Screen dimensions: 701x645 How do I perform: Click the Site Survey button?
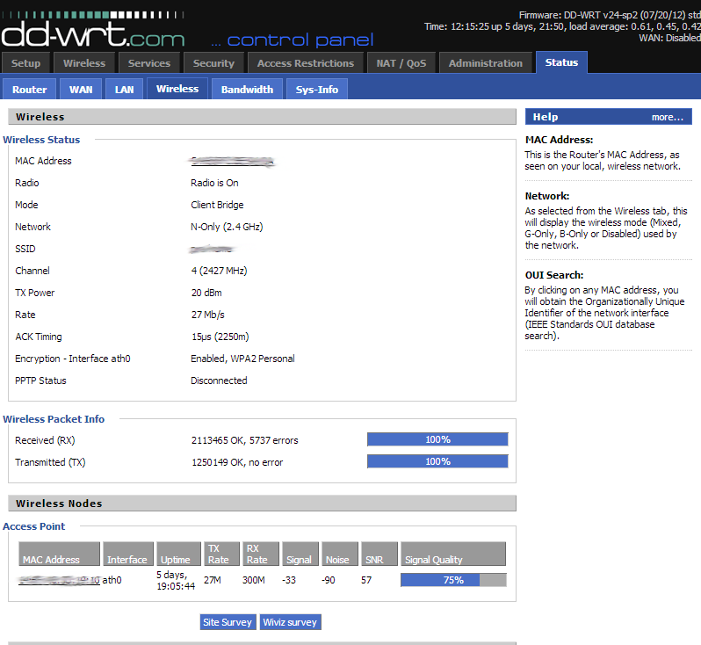(x=228, y=622)
